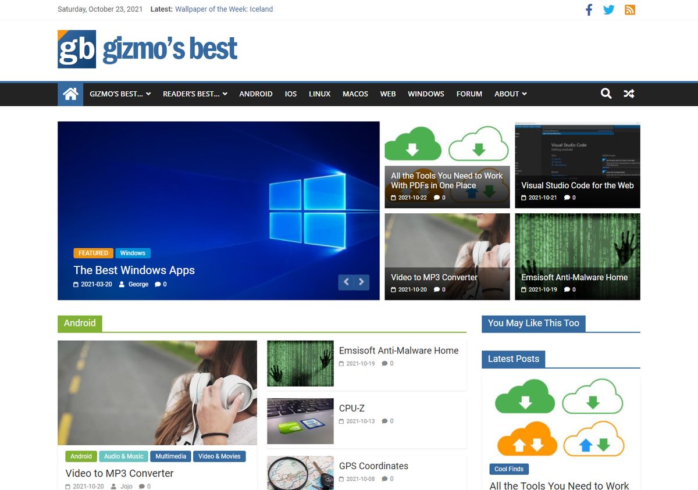Viewport: 698px width, 490px height.
Task: Select the MACOS menu item
Action: [355, 94]
